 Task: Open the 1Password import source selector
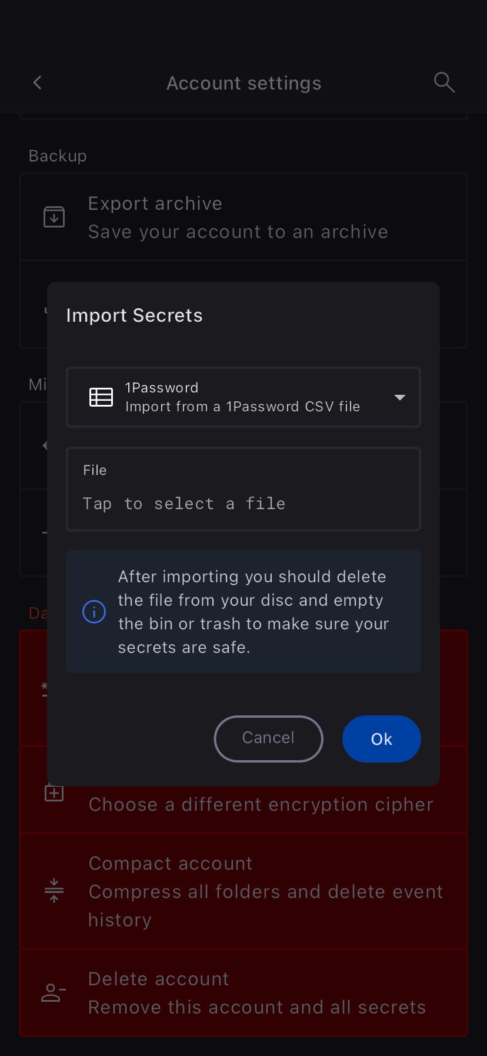coord(243,397)
